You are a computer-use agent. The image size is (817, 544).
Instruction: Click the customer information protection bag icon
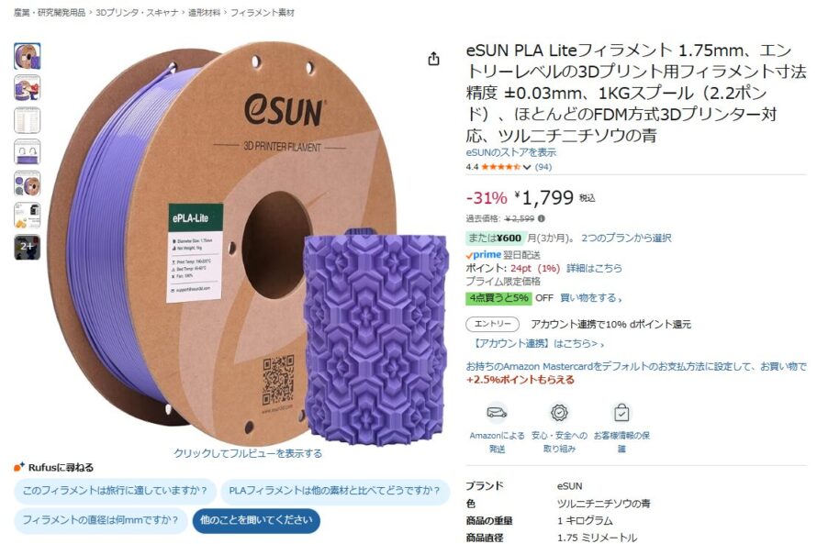pos(621,413)
